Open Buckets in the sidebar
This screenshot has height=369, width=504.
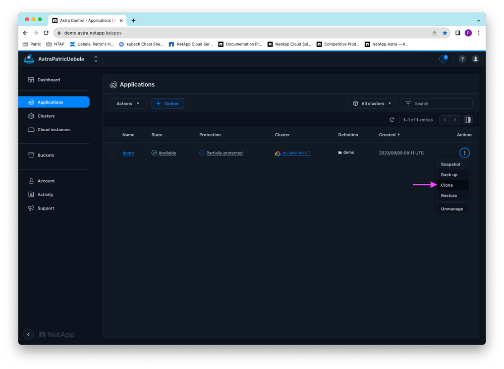54,155
